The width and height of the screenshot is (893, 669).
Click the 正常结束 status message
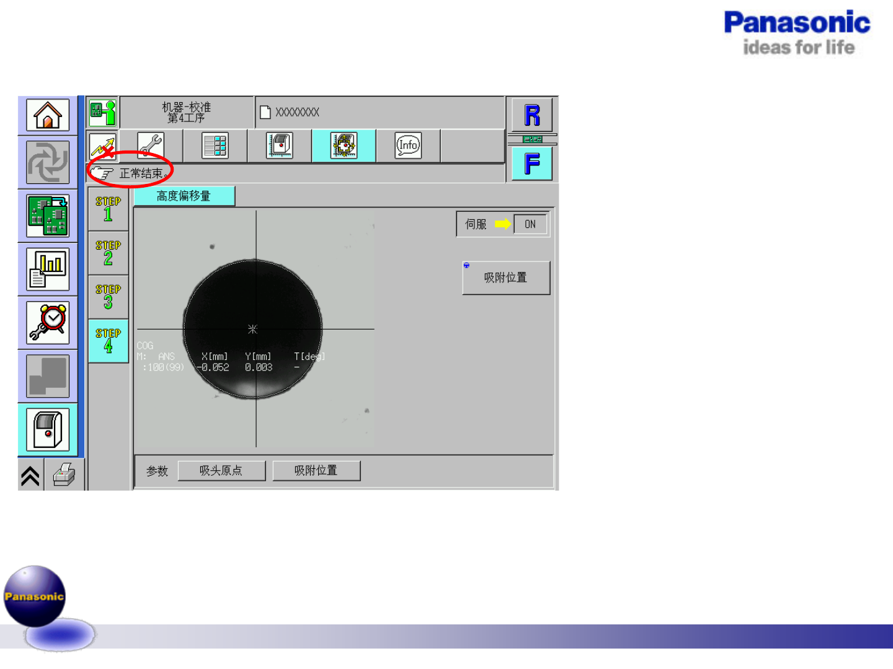(x=143, y=173)
